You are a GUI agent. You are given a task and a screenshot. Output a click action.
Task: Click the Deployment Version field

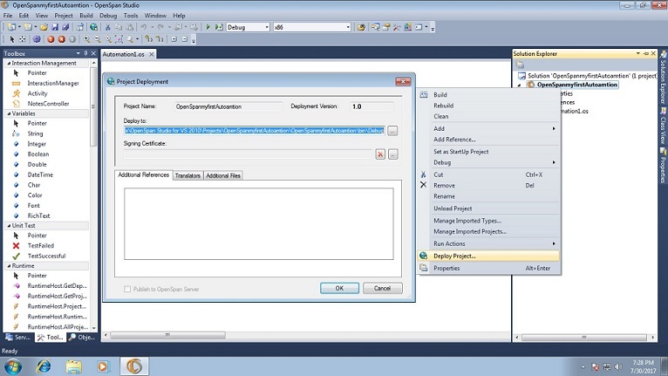point(371,106)
